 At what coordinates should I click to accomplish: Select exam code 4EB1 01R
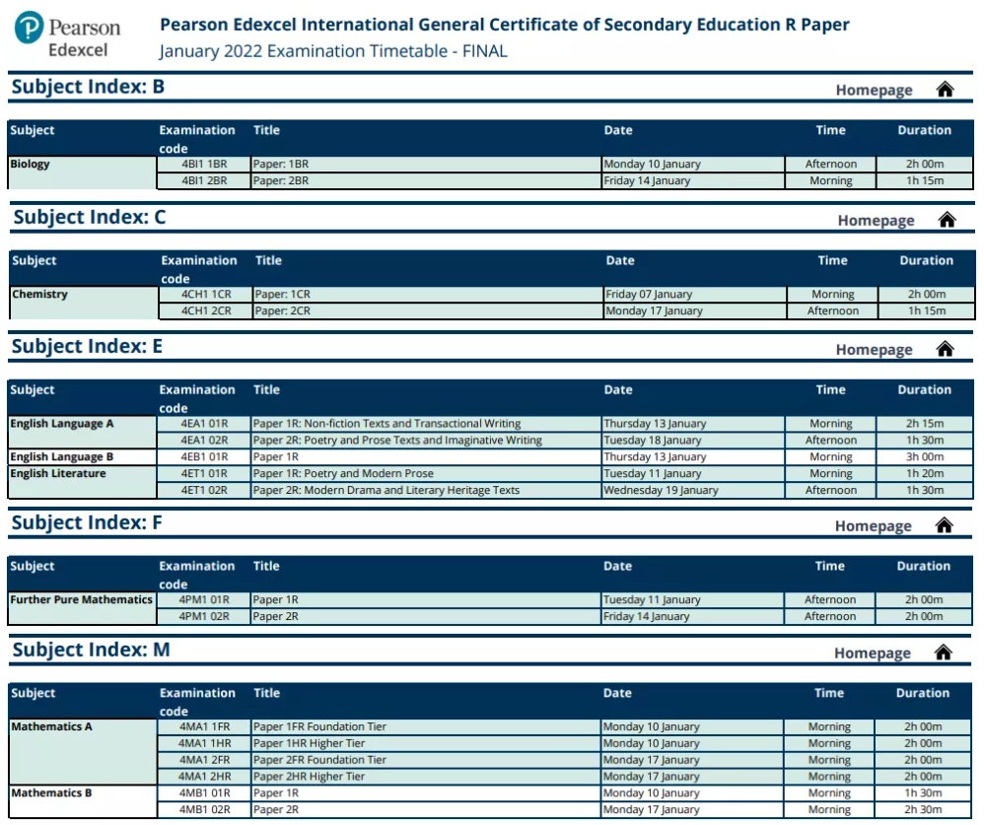(x=204, y=456)
